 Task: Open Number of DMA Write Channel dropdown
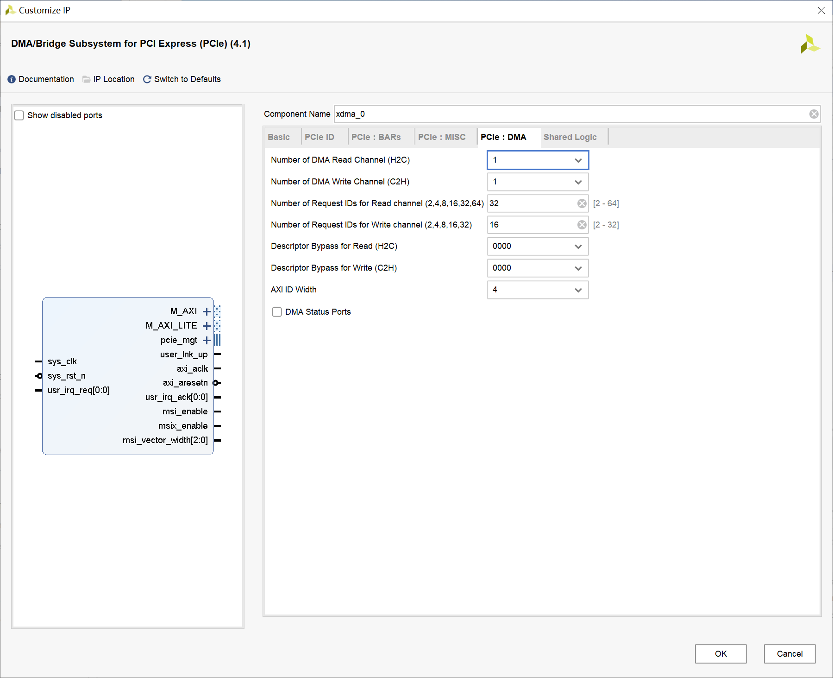(538, 182)
